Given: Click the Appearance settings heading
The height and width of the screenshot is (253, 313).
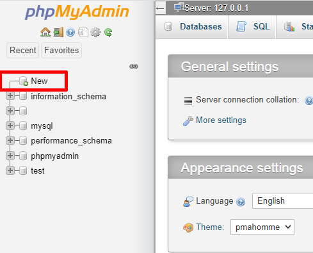Looking at the screenshot, I should click(242, 168).
